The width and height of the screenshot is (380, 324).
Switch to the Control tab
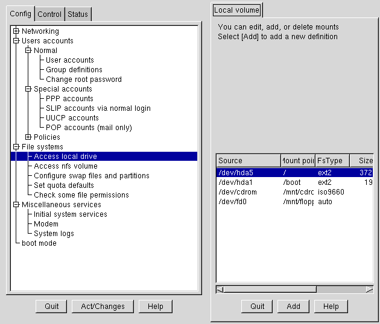point(49,14)
